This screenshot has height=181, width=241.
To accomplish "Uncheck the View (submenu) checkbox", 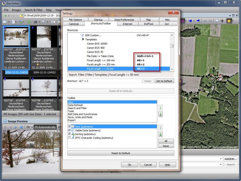I will click(69, 126).
